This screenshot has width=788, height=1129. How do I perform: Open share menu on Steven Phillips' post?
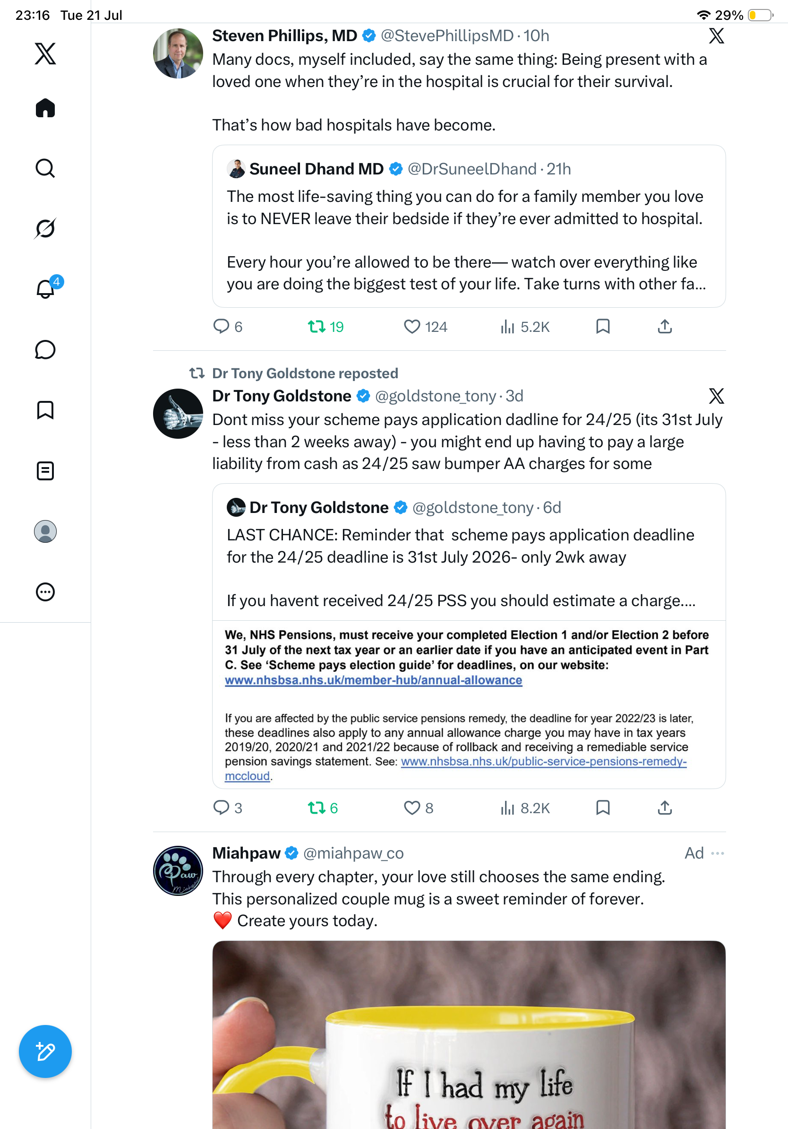[665, 327]
